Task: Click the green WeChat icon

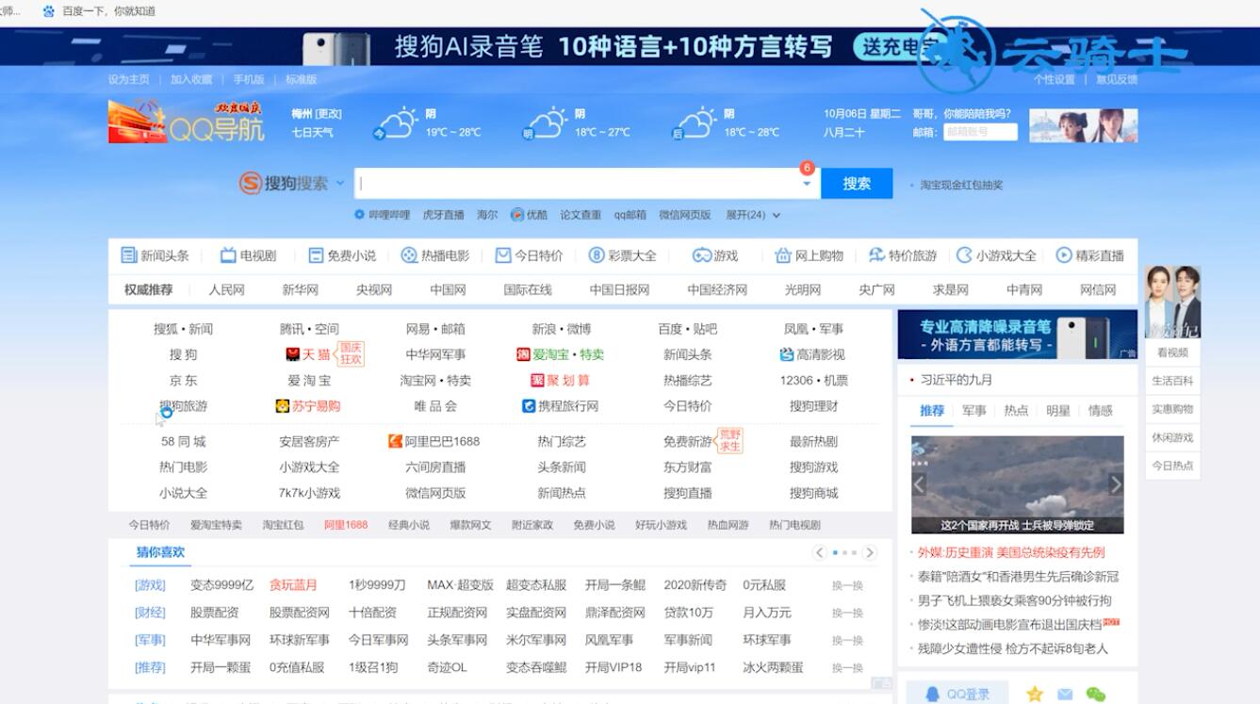Action: pyautogui.click(x=1095, y=695)
